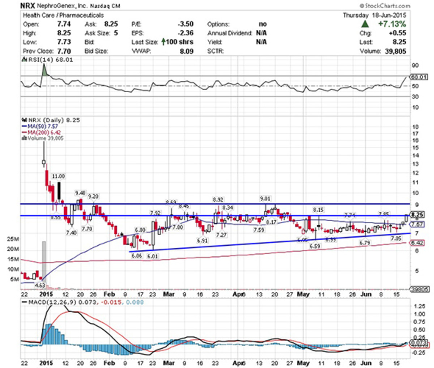Click the Last Size 100 shrs value
The width and height of the screenshot is (434, 368).
pos(180,42)
